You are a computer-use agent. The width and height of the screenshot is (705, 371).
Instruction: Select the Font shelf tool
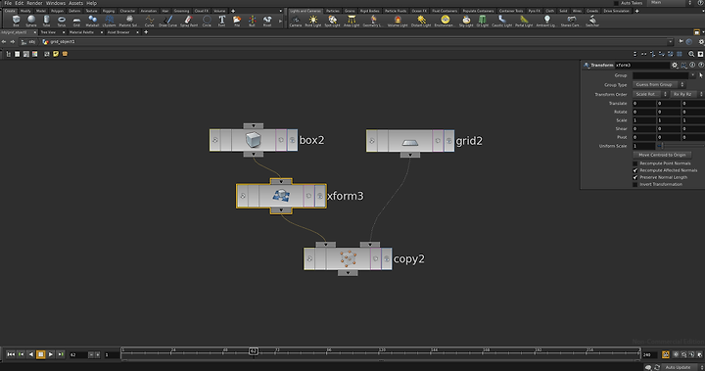(221, 21)
